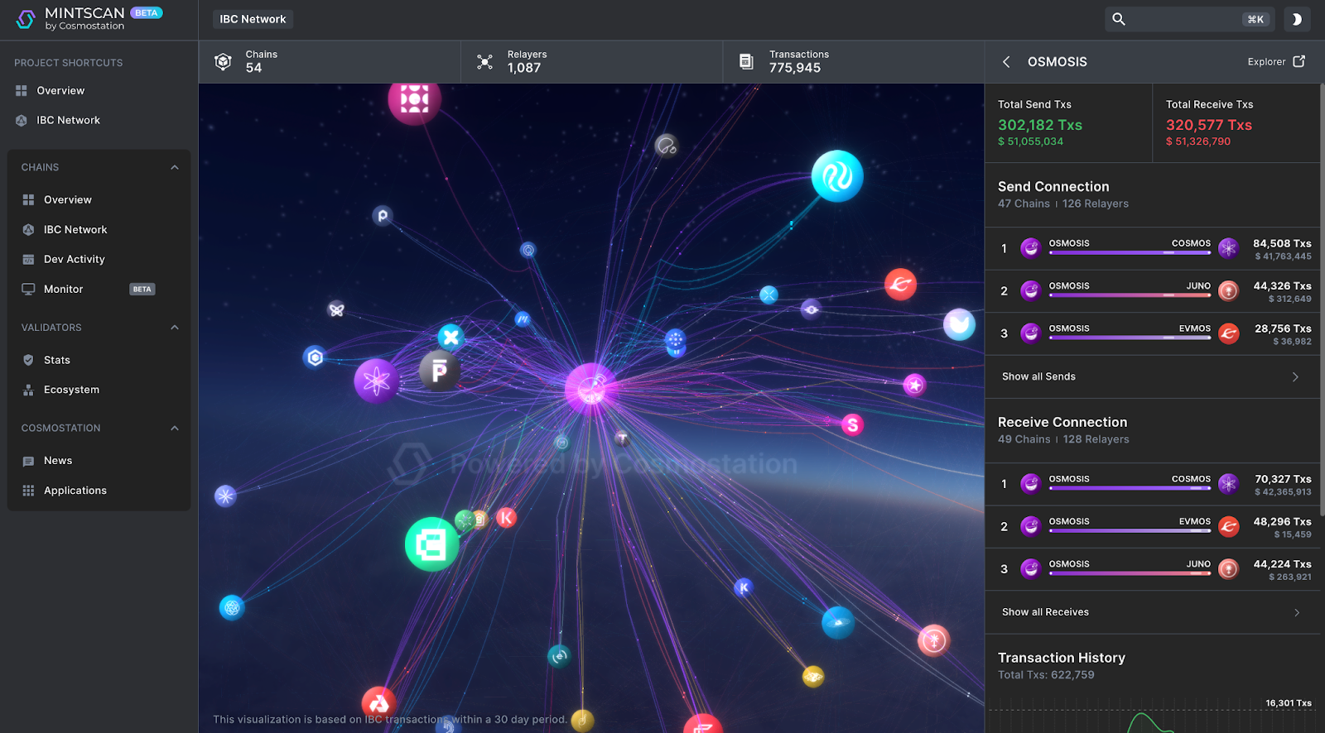The image size is (1325, 733).
Task: Click the magenta node at top of map
Action: (414, 100)
